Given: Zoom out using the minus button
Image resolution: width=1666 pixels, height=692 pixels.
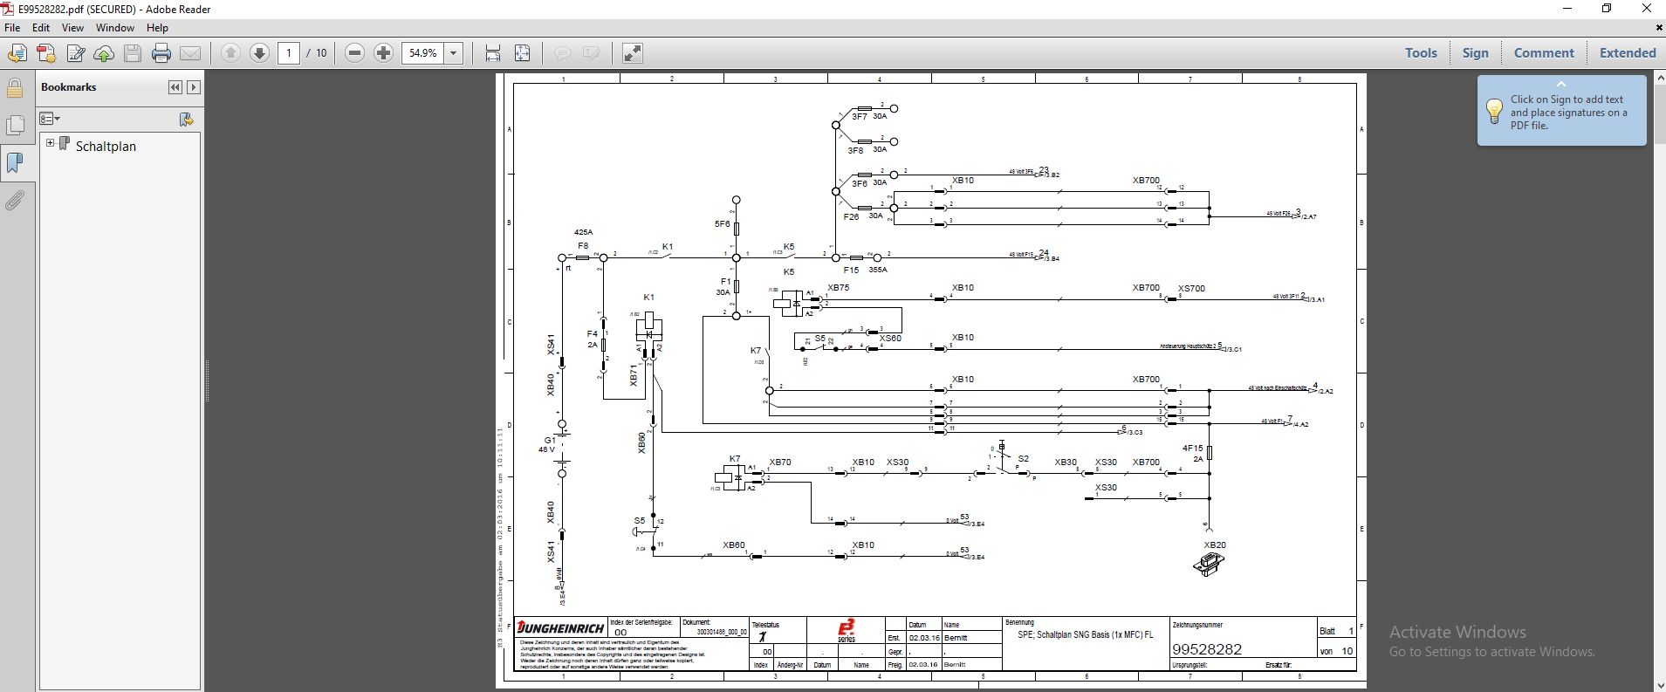Looking at the screenshot, I should coord(354,53).
